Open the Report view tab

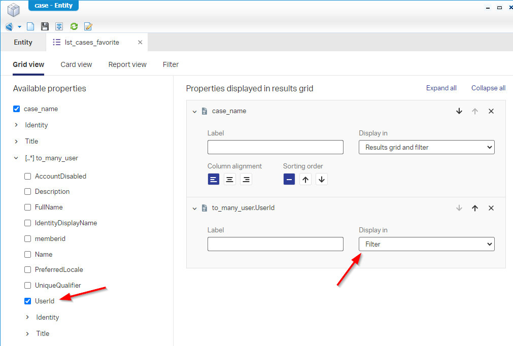127,64
